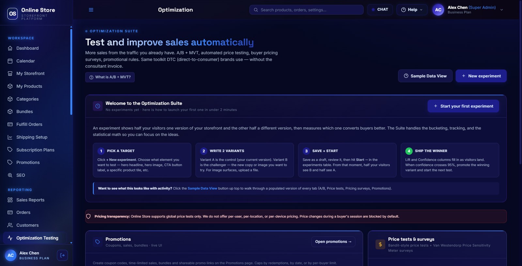The image size is (522, 266).
Task: Click the logout icon beside Alex Chen
Action: [x=62, y=255]
